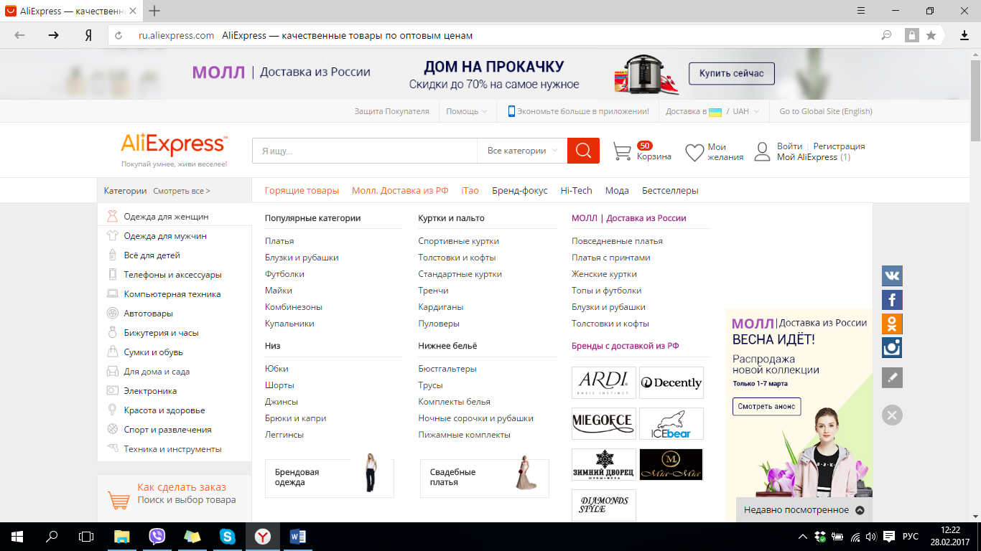Show hidden system tray icons

[x=803, y=537]
